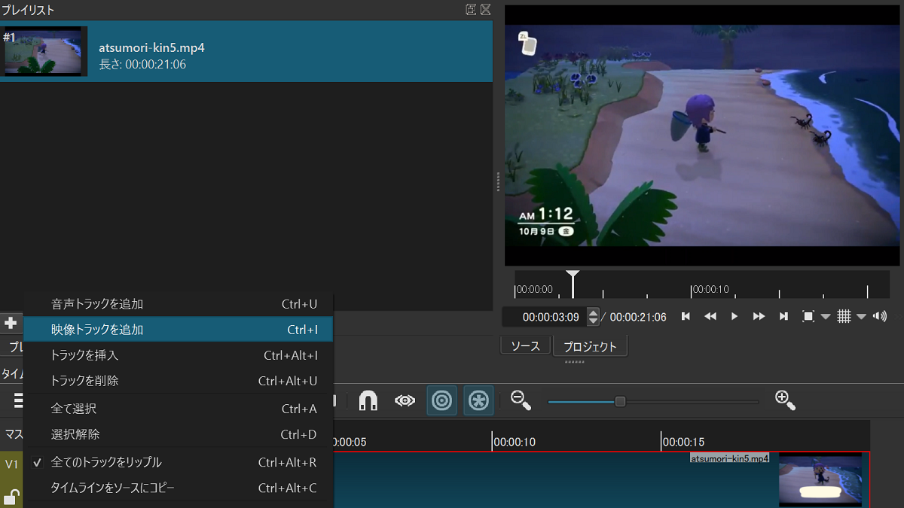904x508 pixels.
Task: Expand the grid overlay dropdown arrow
Action: tap(861, 317)
